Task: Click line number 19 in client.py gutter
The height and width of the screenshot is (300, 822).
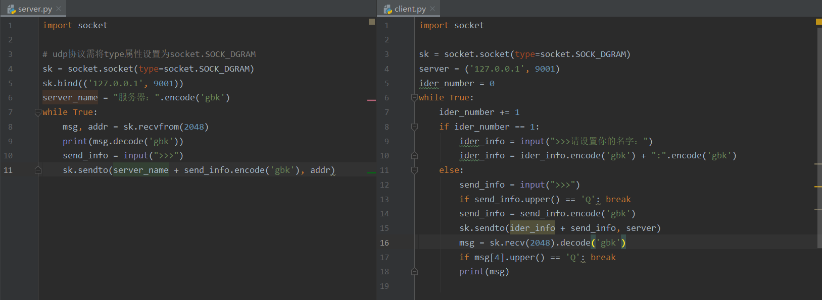Action: [x=384, y=286]
